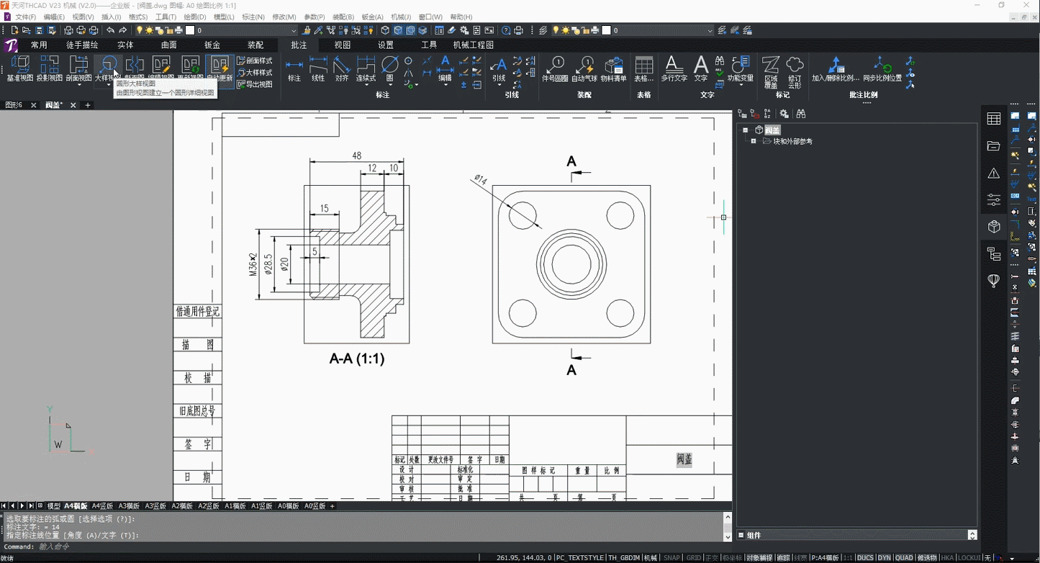Open the left layer name dropdown
Screen dimensions: 1040x563
293,31
